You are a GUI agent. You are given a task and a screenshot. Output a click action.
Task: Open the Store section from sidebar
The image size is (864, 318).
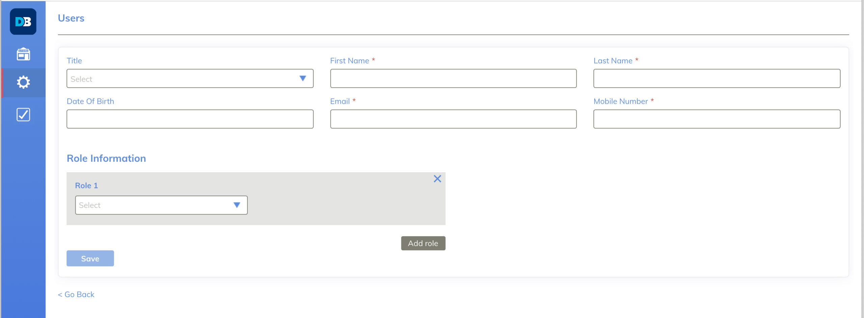pyautogui.click(x=23, y=54)
